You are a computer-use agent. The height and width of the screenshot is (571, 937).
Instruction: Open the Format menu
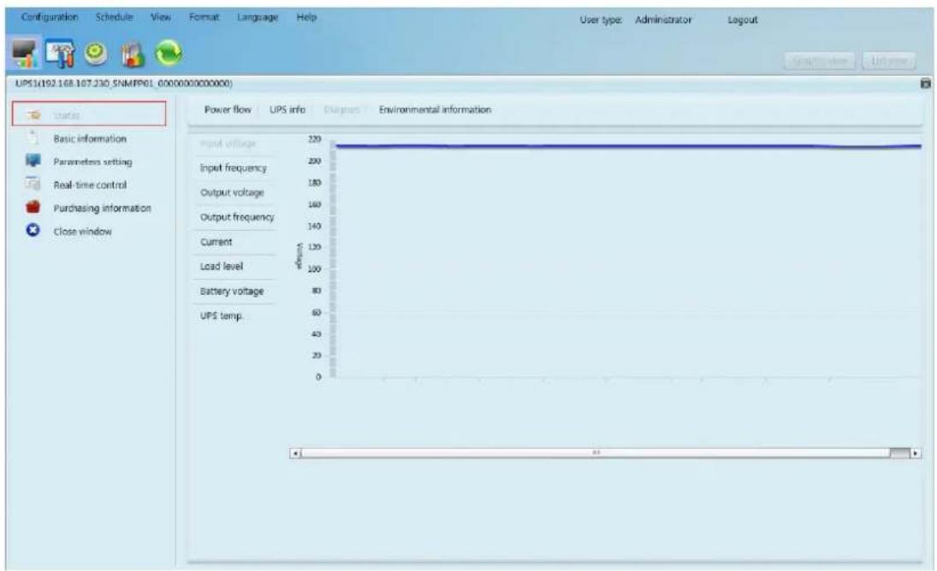point(204,17)
